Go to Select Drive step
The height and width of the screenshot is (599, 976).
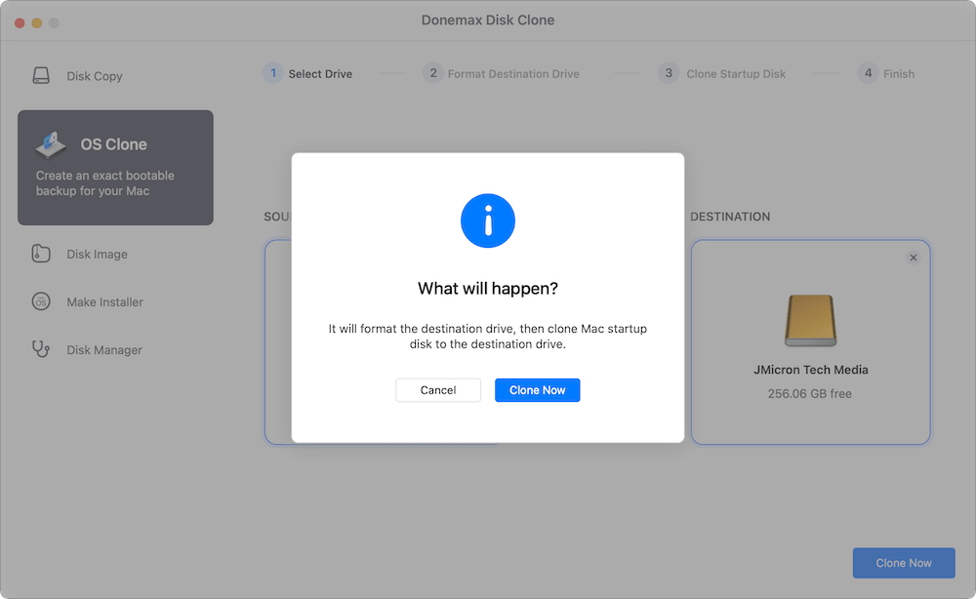click(320, 74)
